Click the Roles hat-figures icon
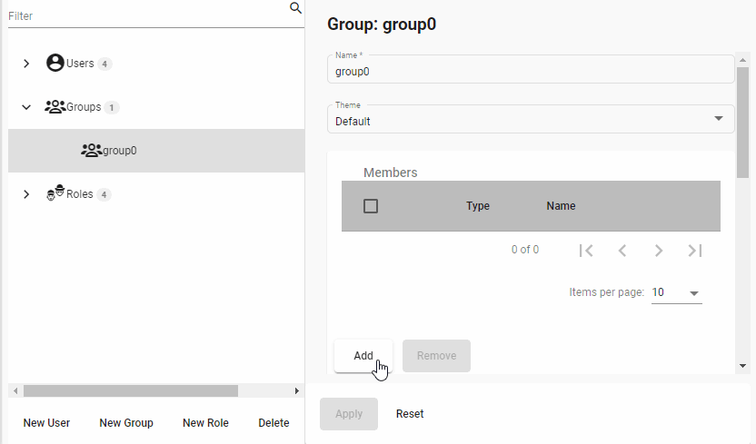This screenshot has height=444, width=756. click(x=55, y=192)
